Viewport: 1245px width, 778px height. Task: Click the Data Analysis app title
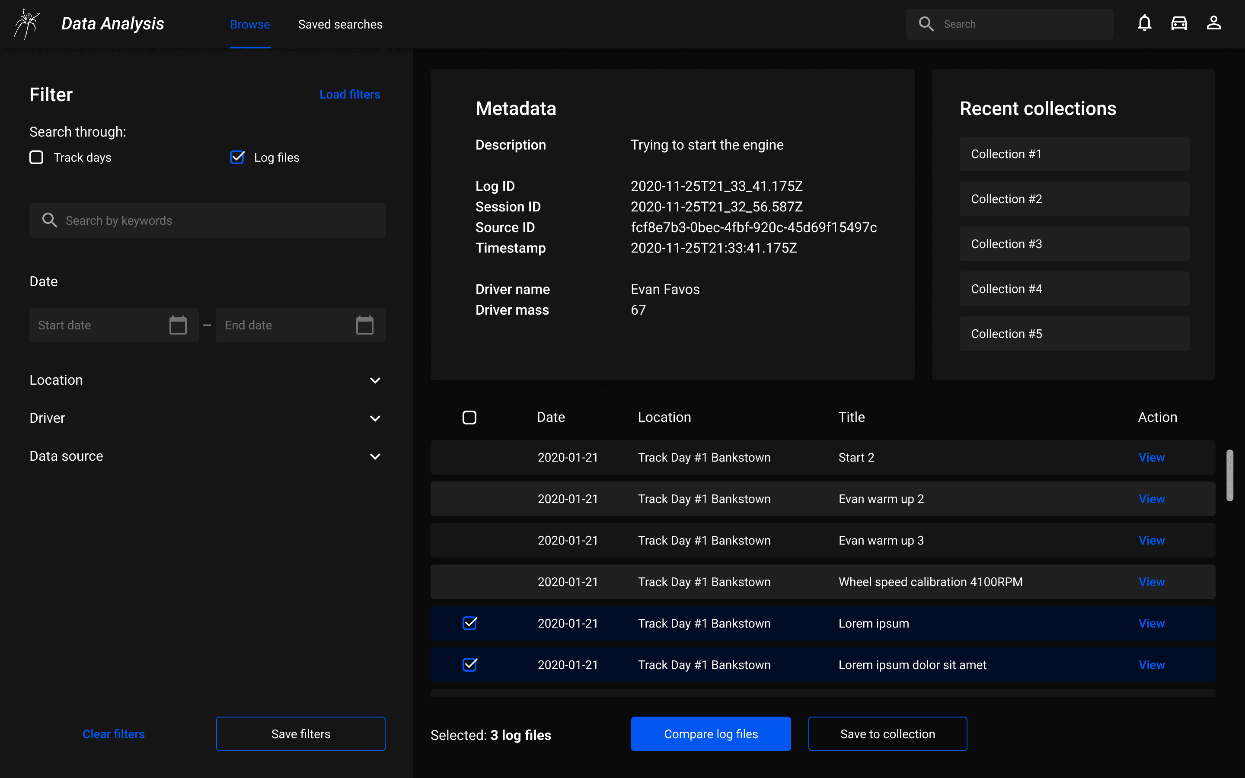(x=113, y=24)
